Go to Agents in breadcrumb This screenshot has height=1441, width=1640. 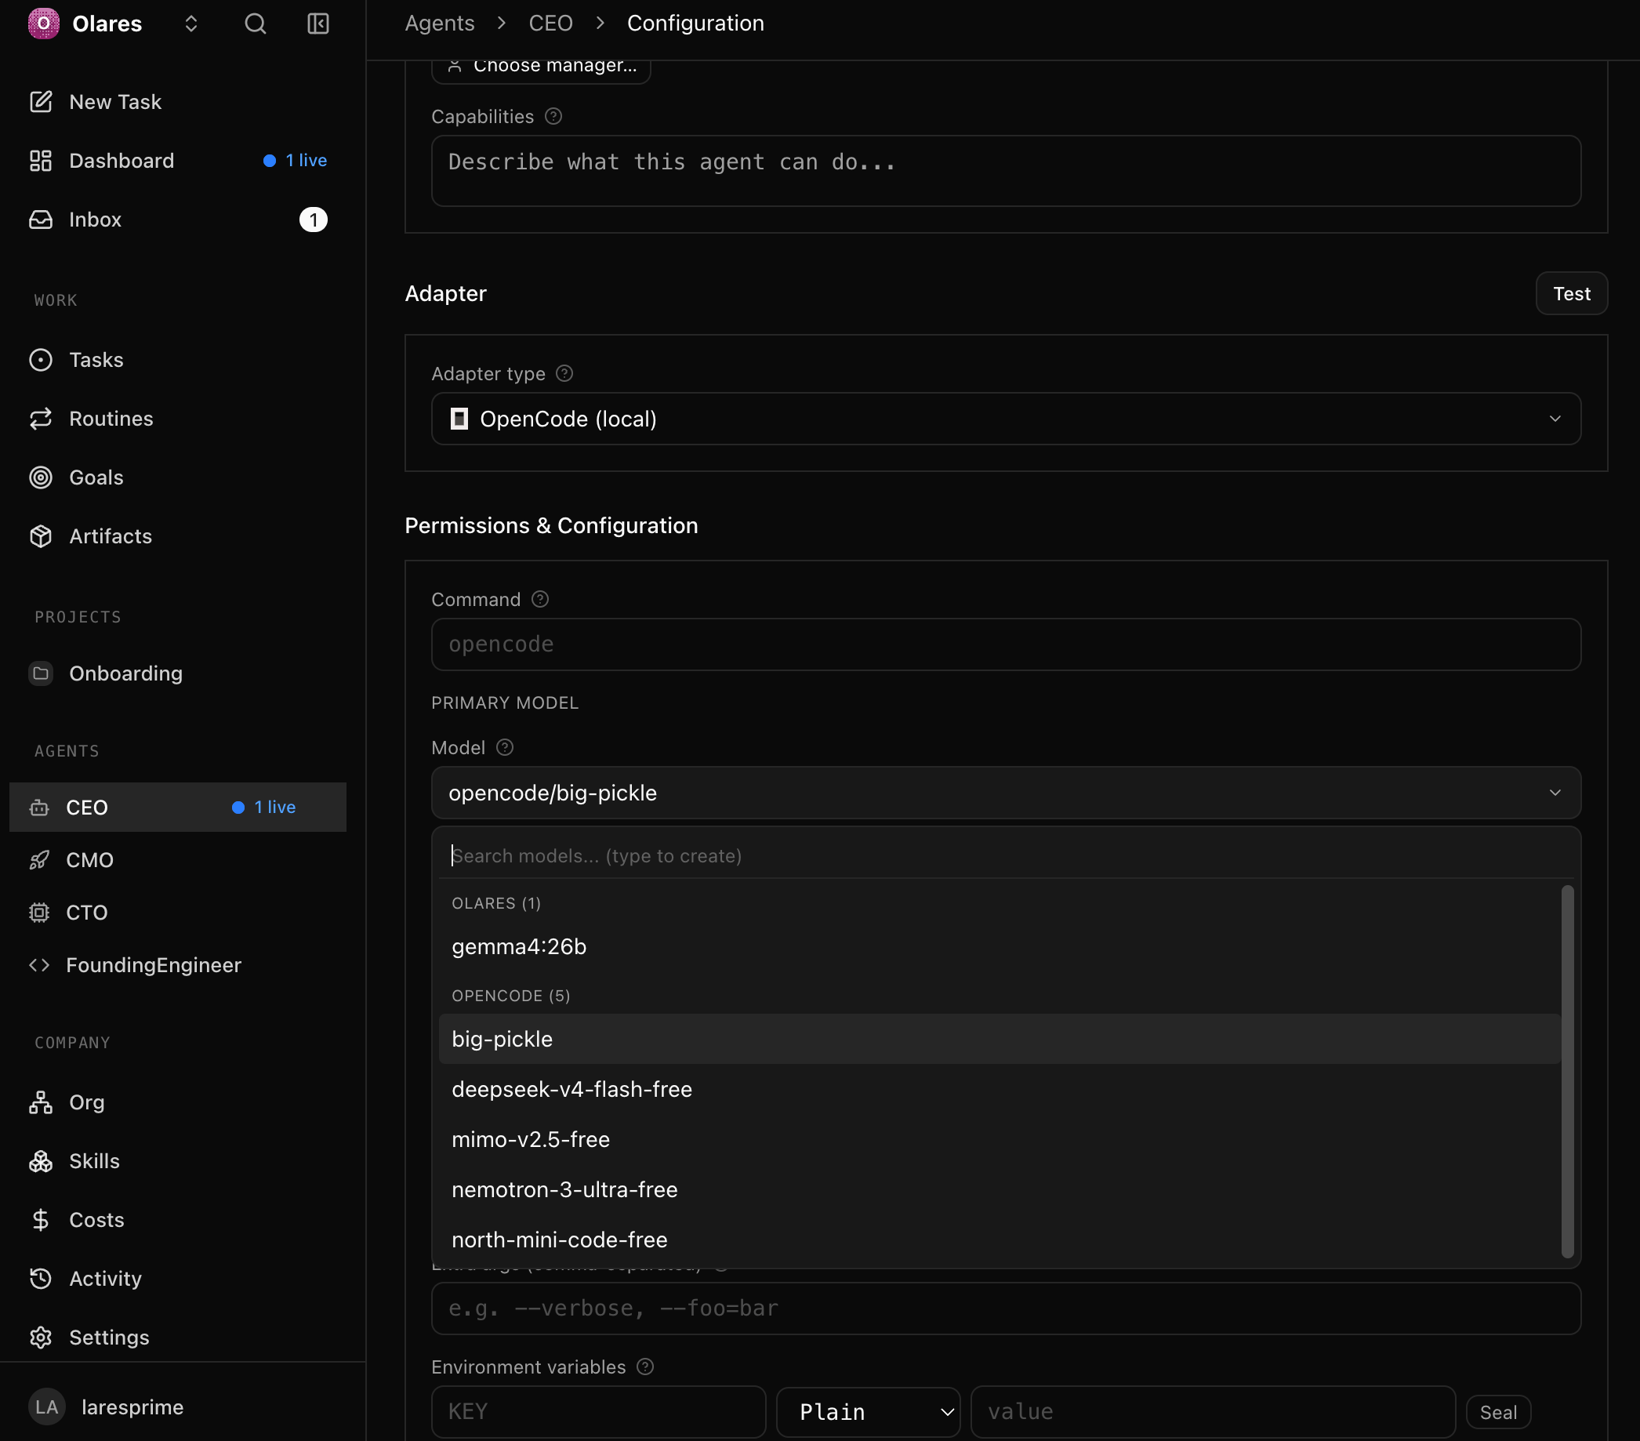pyautogui.click(x=440, y=24)
